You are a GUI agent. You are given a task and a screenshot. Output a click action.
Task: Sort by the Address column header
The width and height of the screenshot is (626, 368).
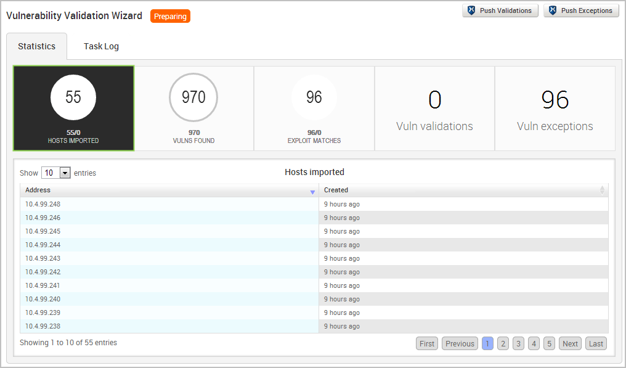coord(169,190)
